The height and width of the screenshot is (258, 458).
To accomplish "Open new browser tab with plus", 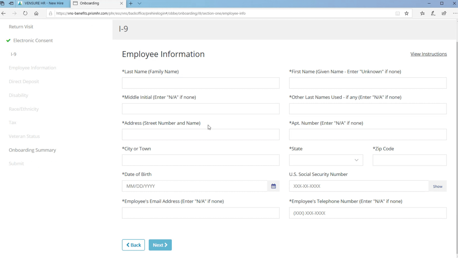I will click(x=131, y=3).
